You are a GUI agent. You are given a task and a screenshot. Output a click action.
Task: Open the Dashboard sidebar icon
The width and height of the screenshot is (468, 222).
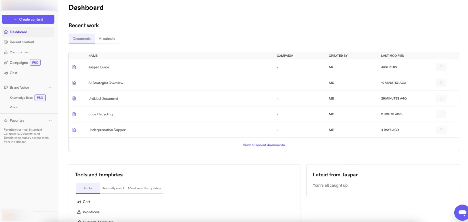(5, 32)
